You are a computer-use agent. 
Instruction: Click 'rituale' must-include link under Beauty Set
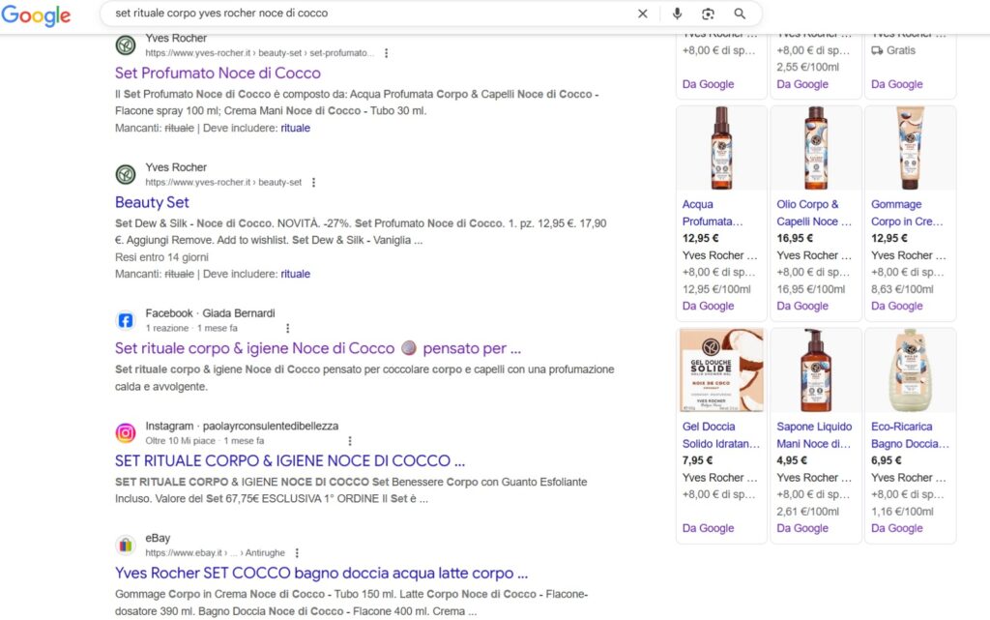(x=295, y=274)
